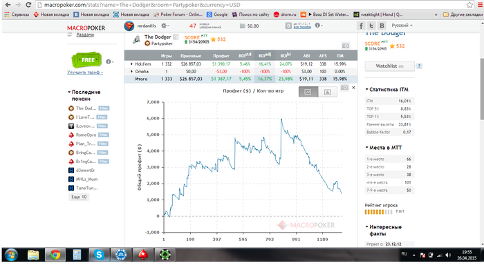Screen dimensions: 484x272
Task: Open the Windows Start button
Action: click(11, 255)
